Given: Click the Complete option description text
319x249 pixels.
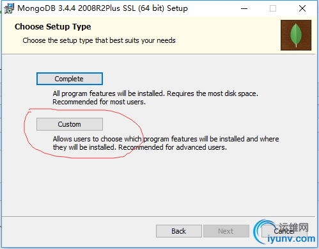Looking at the screenshot, I should coord(155,98).
